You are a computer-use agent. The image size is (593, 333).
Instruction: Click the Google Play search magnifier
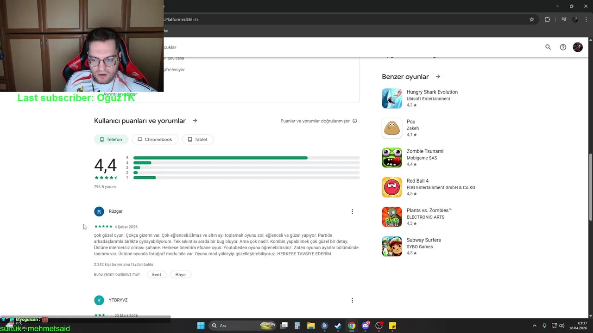[548, 47]
